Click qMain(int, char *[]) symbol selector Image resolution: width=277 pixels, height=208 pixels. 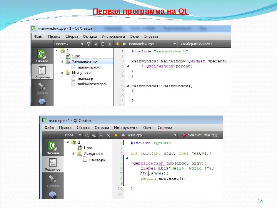coord(200,135)
